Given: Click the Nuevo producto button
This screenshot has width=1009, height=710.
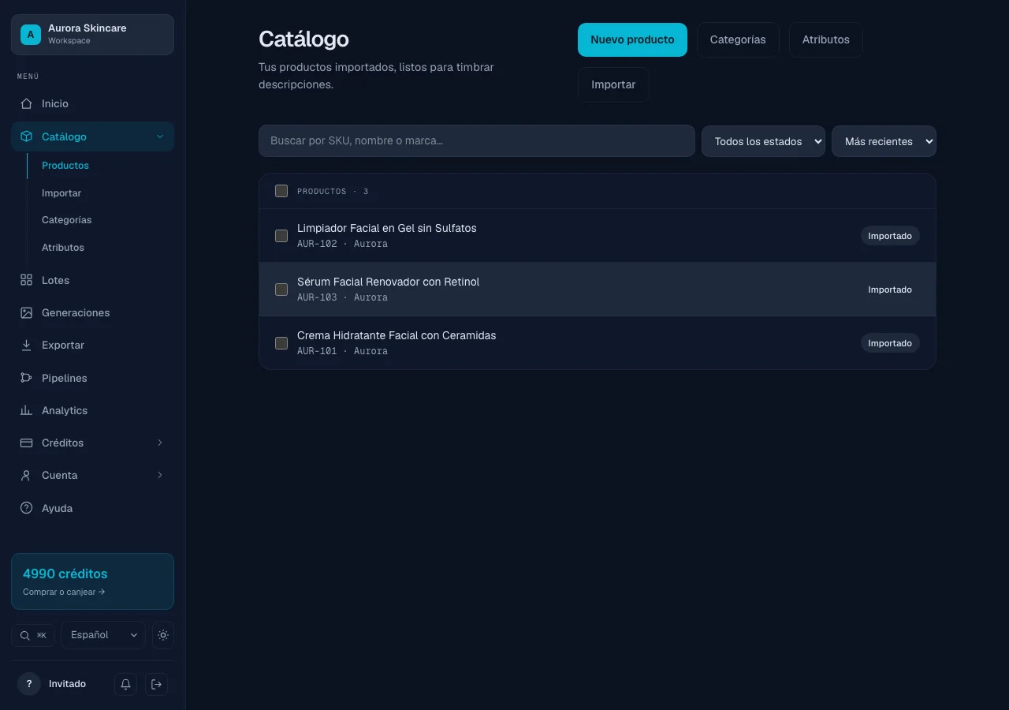Looking at the screenshot, I should tap(632, 39).
